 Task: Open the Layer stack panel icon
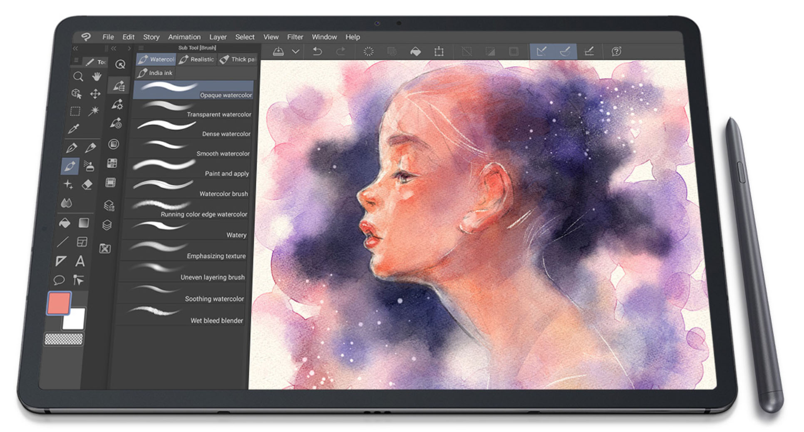107,225
